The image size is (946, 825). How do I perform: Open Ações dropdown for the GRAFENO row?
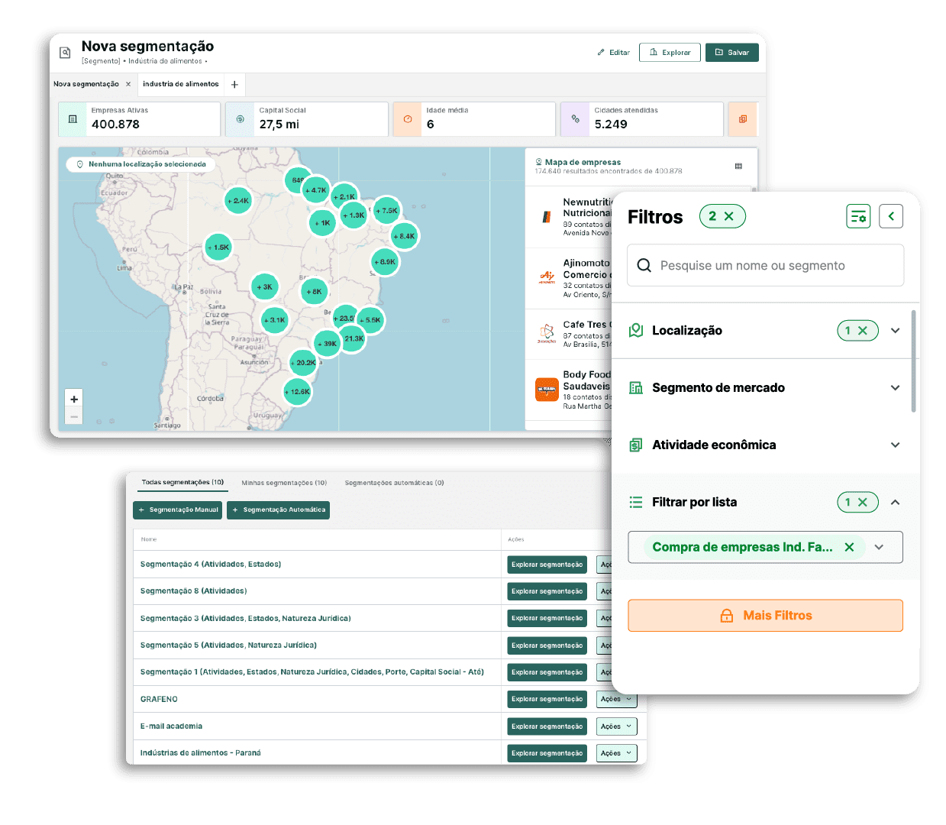coord(617,699)
